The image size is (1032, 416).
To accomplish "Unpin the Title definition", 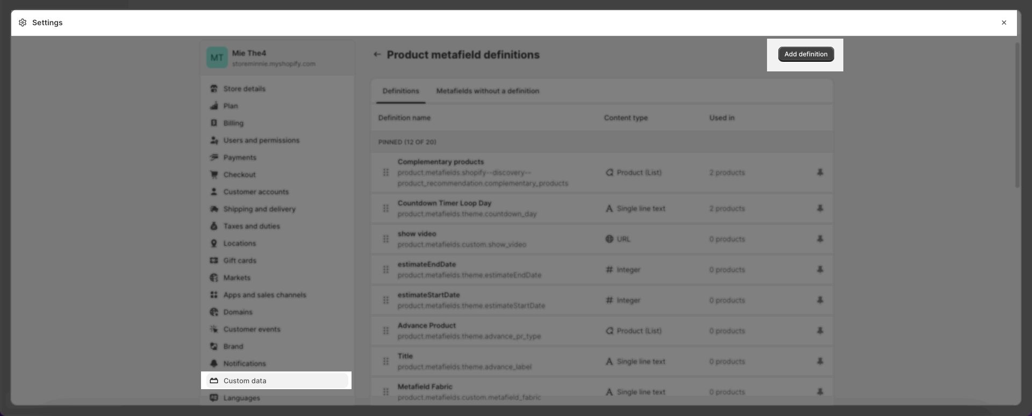I will point(820,361).
